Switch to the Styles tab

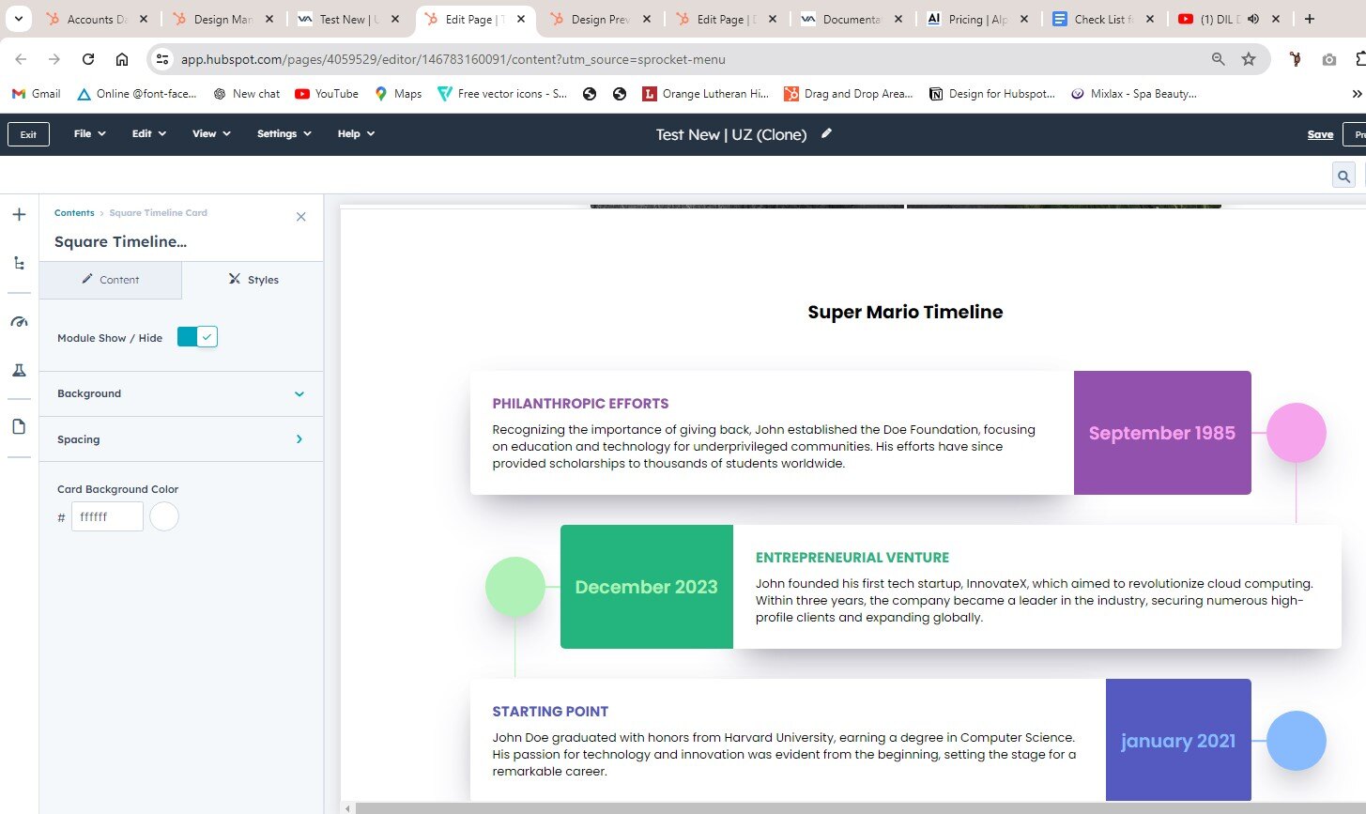[253, 280]
